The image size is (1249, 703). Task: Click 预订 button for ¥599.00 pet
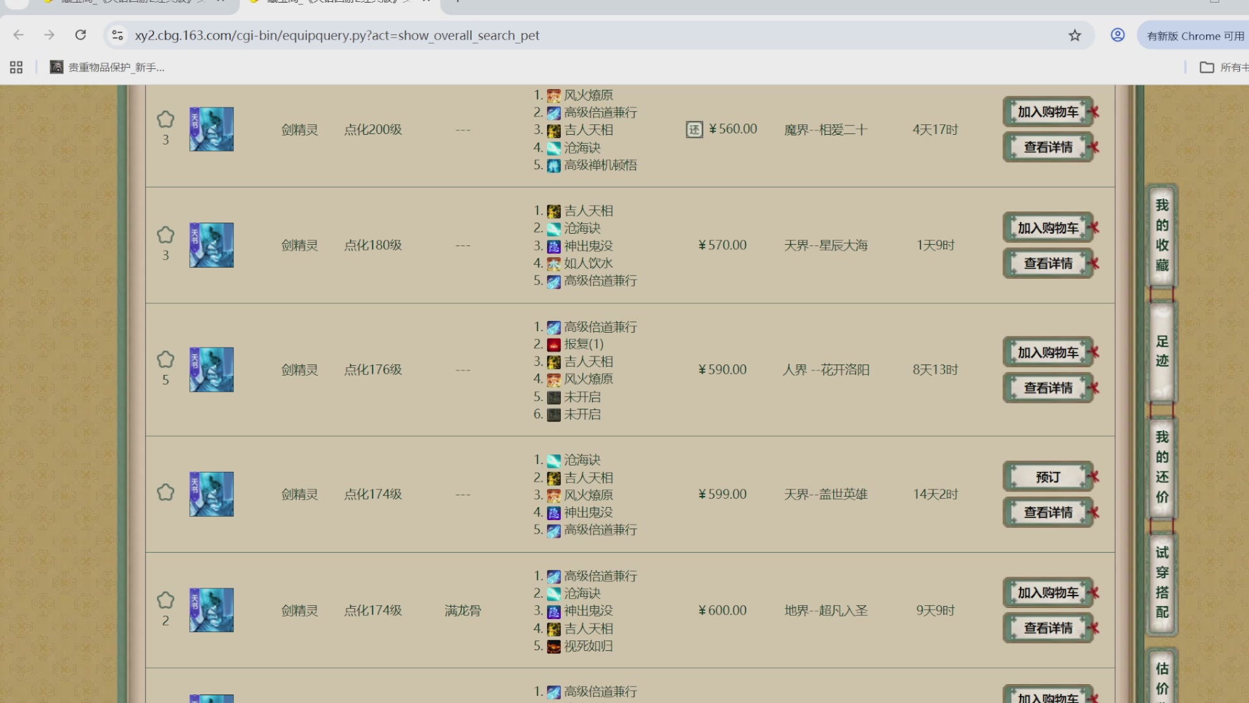[1047, 477]
